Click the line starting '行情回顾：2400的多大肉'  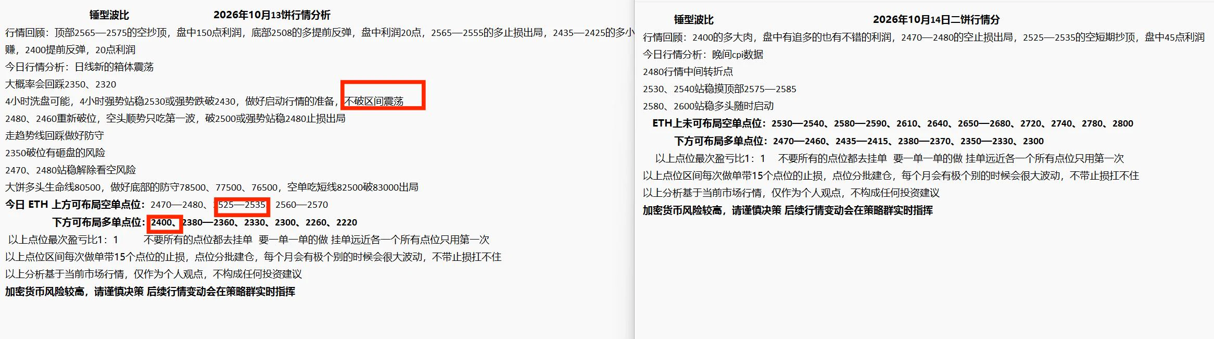point(924,37)
